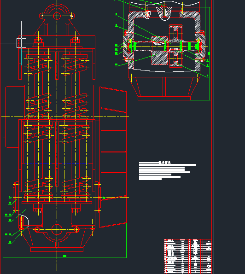
Task: Click the lowest green balloon label right of section
Action: tap(207, 76)
